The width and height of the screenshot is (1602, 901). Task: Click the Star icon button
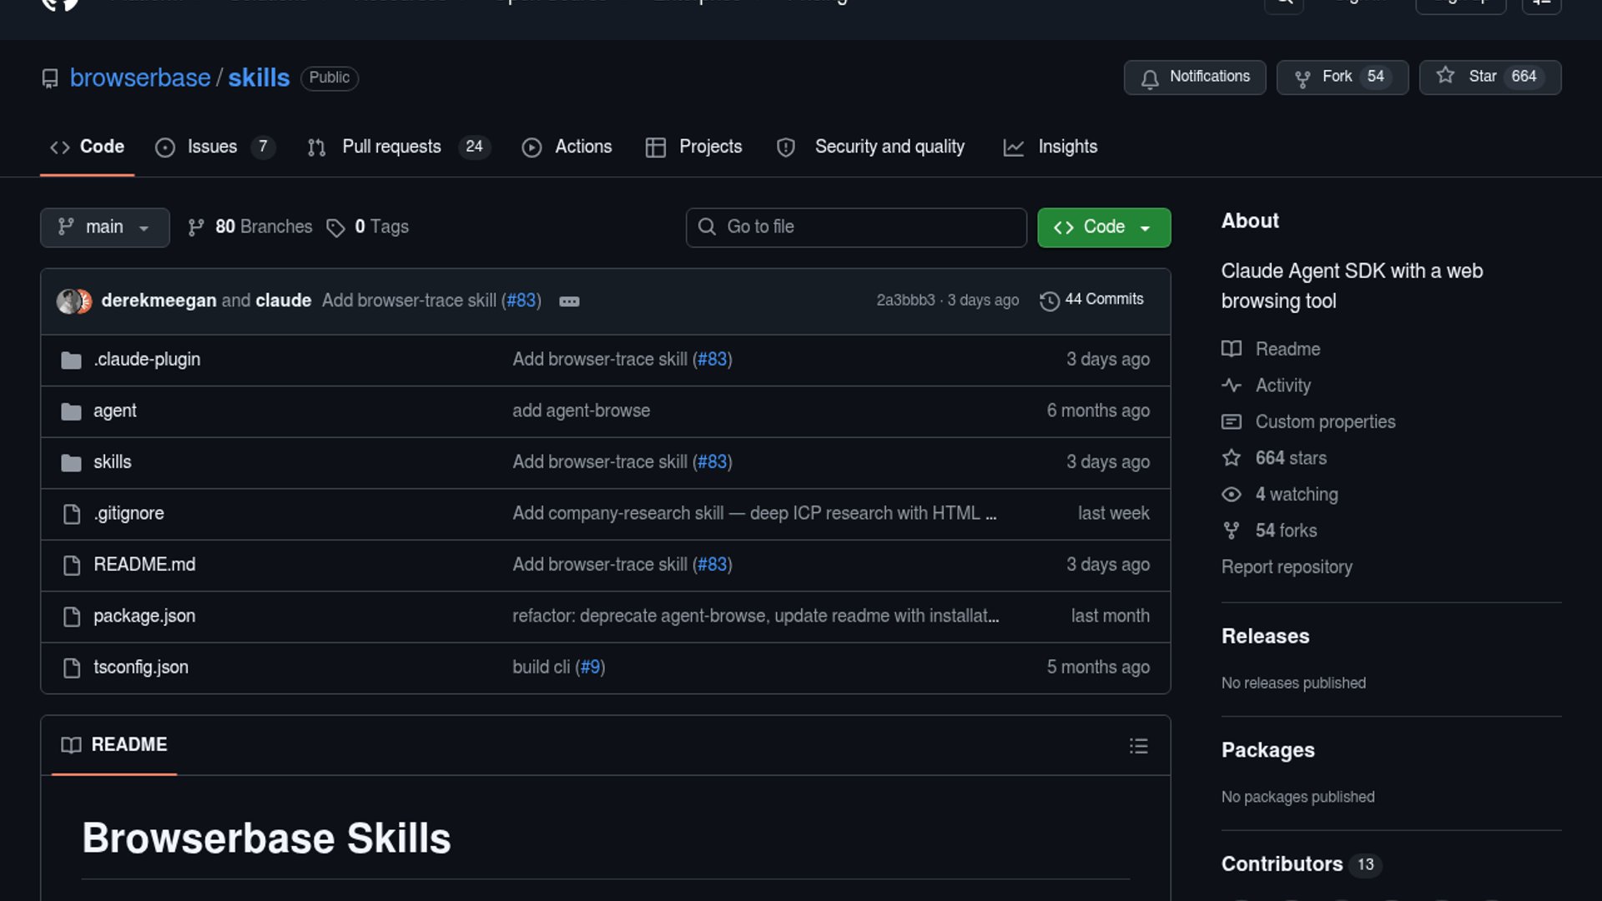1445,76
